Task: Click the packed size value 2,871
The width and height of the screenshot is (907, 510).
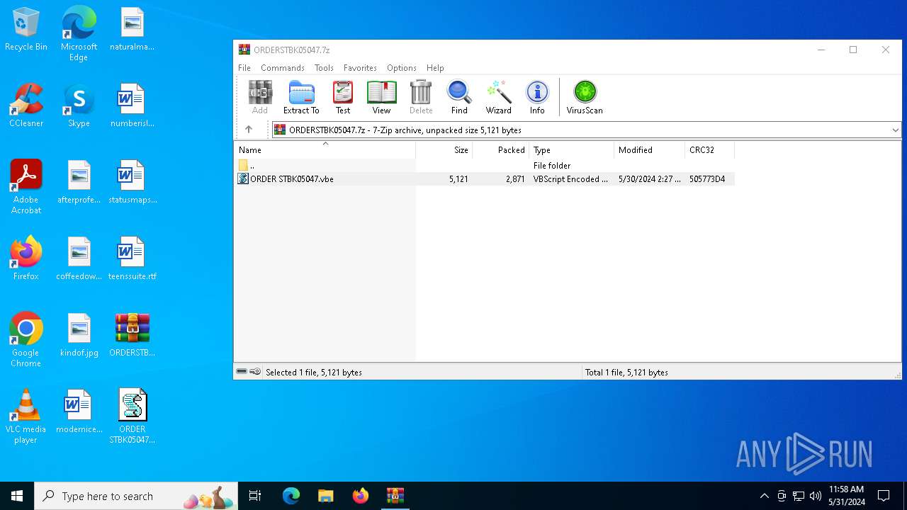Action: pos(515,179)
